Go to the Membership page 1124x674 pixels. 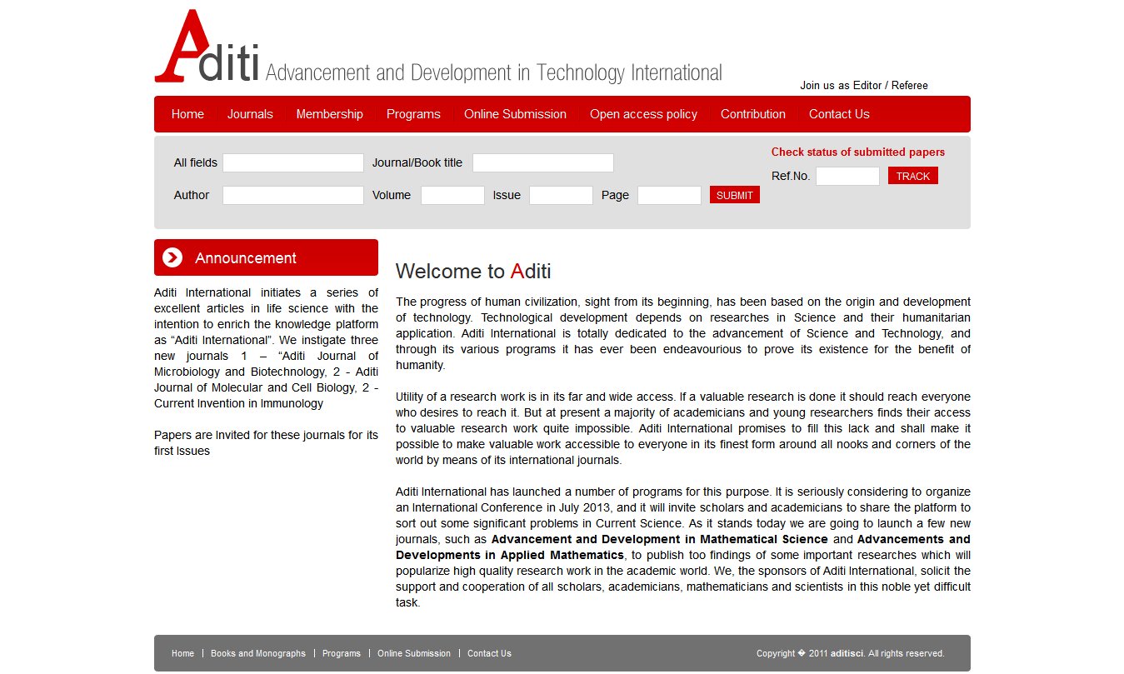(330, 114)
